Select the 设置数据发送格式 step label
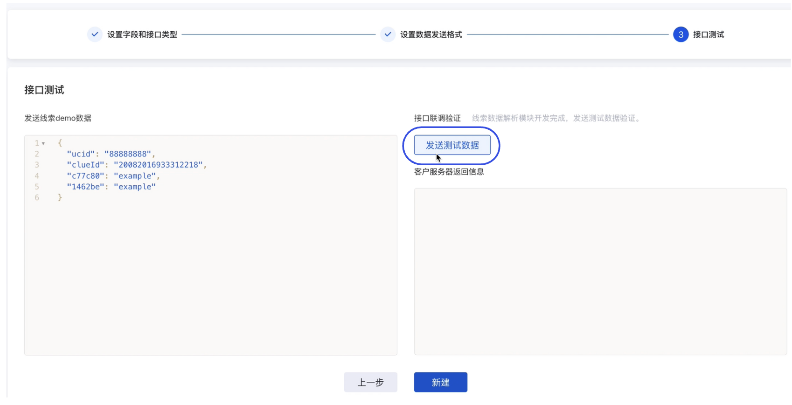The image size is (792, 405). [x=431, y=34]
